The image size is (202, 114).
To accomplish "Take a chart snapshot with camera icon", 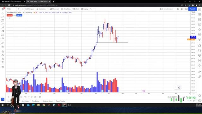I will pyautogui.click(x=186, y=9).
